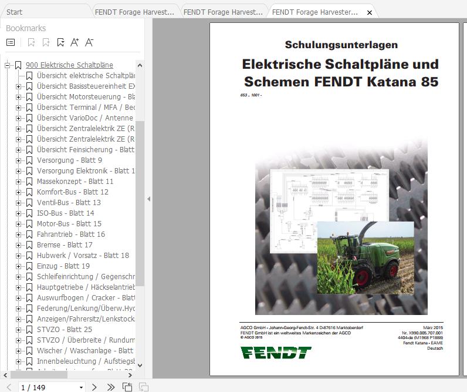Jump to the last page double-arrow
Image resolution: width=467 pixels, height=392 pixels.
(111, 387)
